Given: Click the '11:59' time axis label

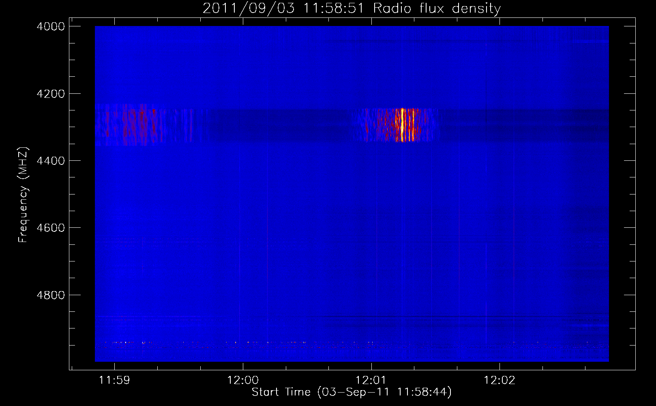Looking at the screenshot, I should 114,380.
